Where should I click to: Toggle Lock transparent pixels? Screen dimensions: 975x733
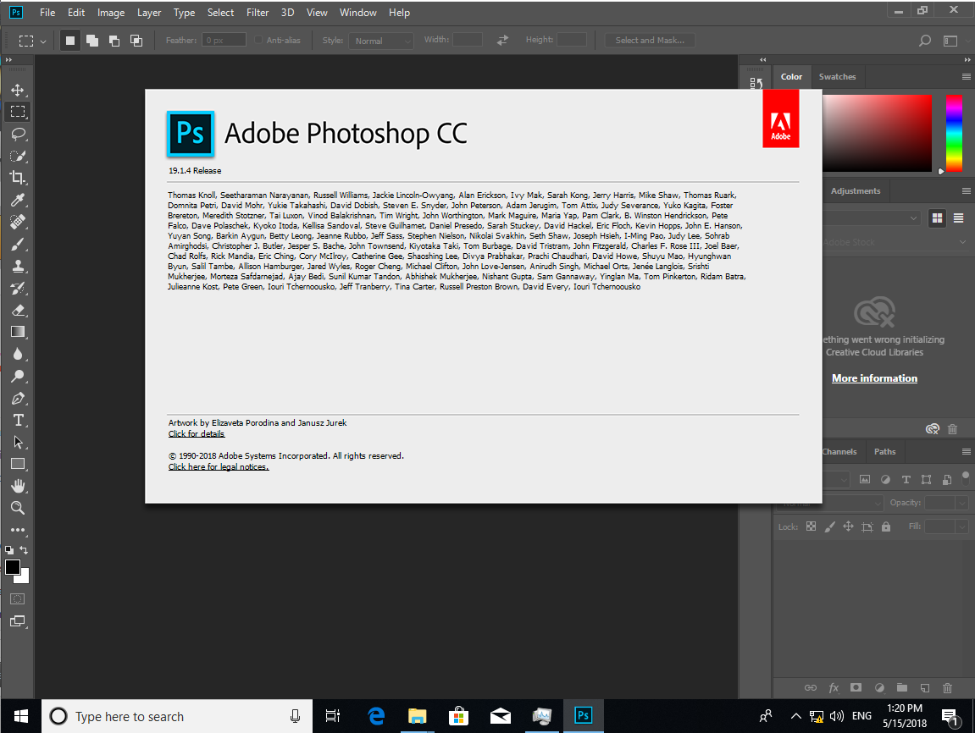point(811,526)
